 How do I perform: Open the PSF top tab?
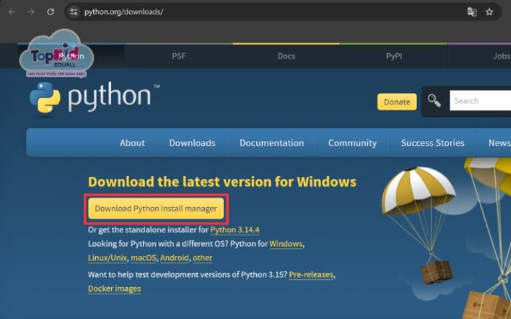tap(178, 56)
